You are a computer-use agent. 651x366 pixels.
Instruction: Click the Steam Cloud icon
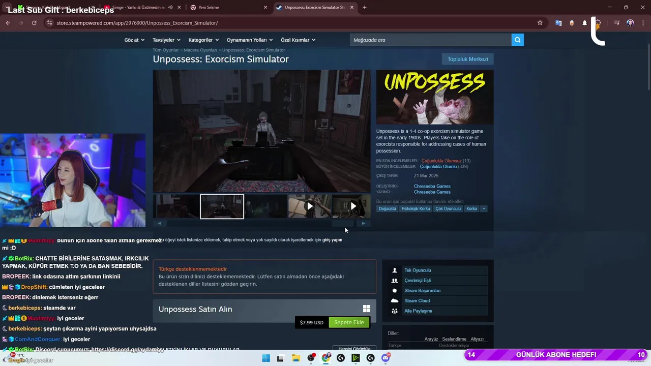click(394, 301)
